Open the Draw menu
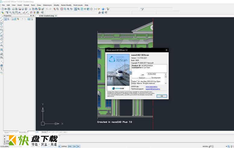This screenshot has width=234, height=148. tap(39, 5)
